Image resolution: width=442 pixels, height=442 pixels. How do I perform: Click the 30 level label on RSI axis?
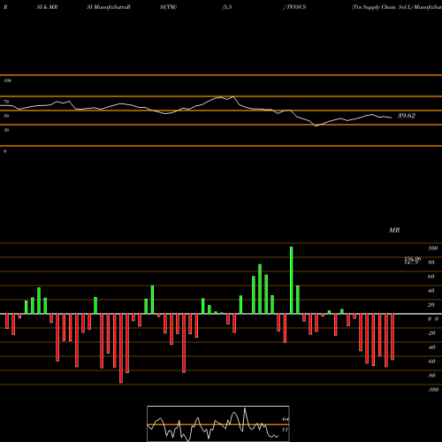point(6,130)
